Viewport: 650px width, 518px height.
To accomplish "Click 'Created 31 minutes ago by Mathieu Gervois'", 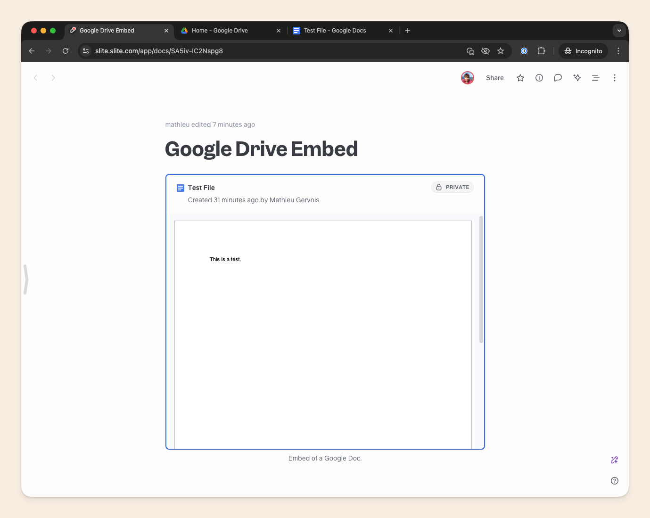I will pos(254,200).
